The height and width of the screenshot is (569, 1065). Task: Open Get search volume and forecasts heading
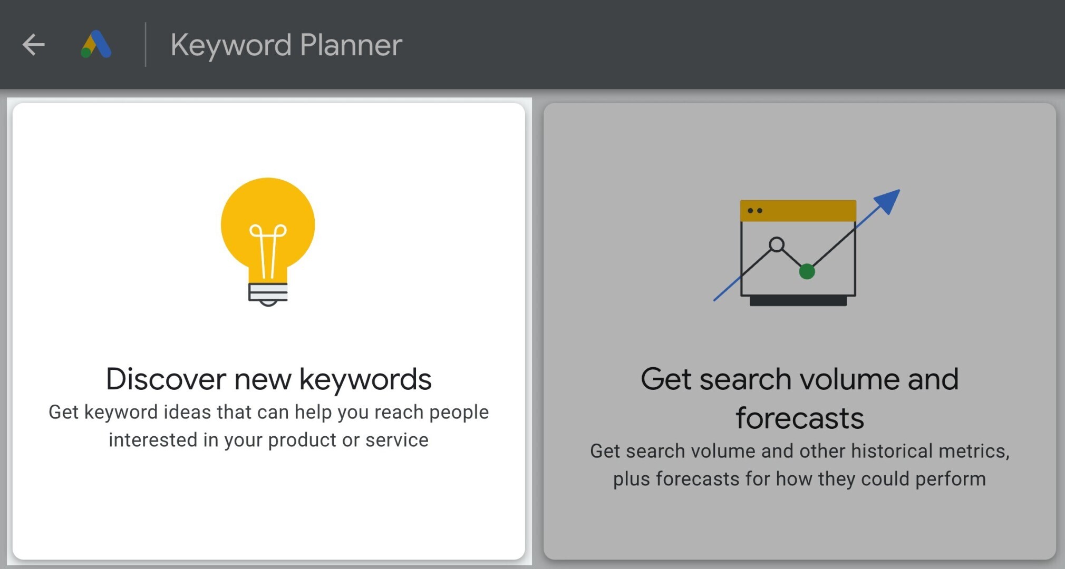pos(800,398)
